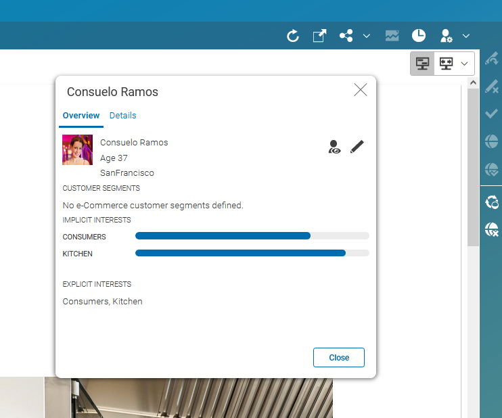Click the persona settings user icon

pyautogui.click(x=446, y=36)
